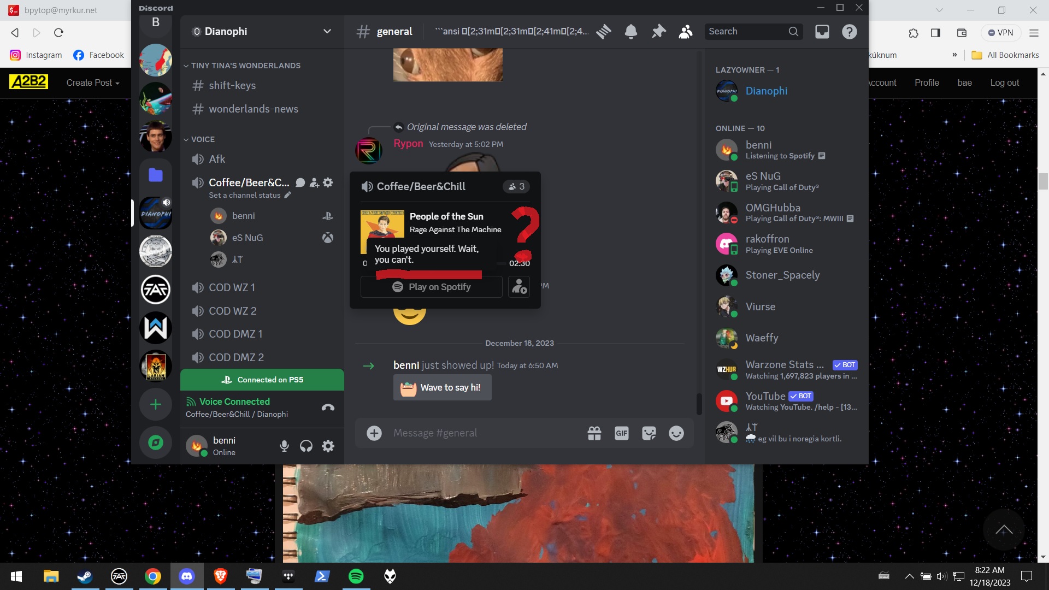The image size is (1049, 590).
Task: Create invite for Coffee/Beer&Chill channel
Action: 314,182
